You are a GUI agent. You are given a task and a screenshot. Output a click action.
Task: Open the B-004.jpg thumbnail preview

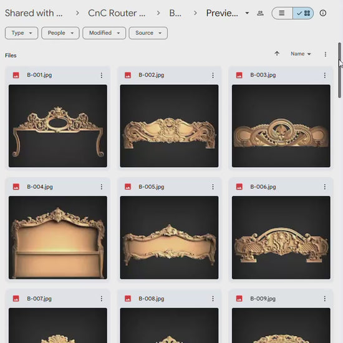tap(58, 238)
